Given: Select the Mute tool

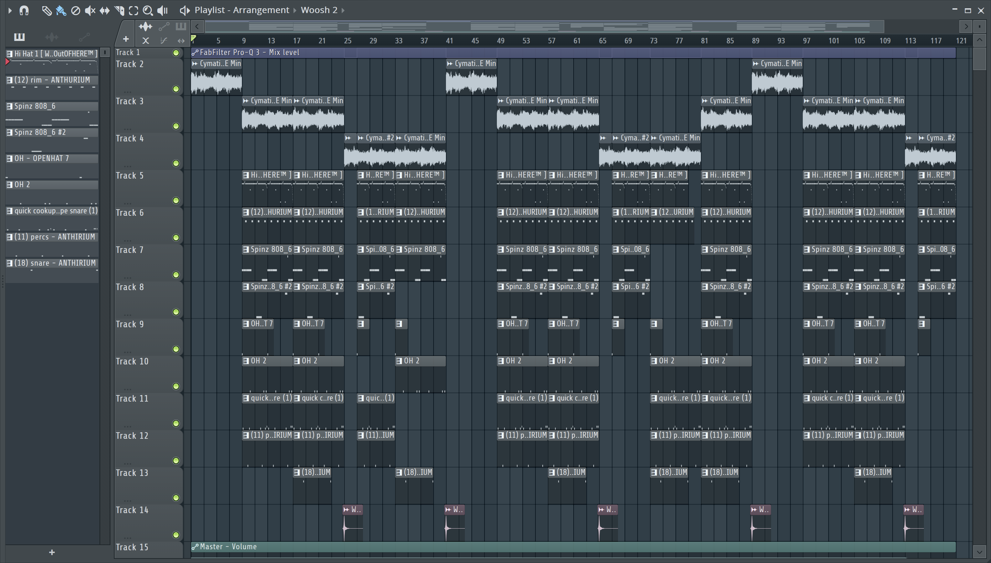Looking at the screenshot, I should (x=90, y=10).
